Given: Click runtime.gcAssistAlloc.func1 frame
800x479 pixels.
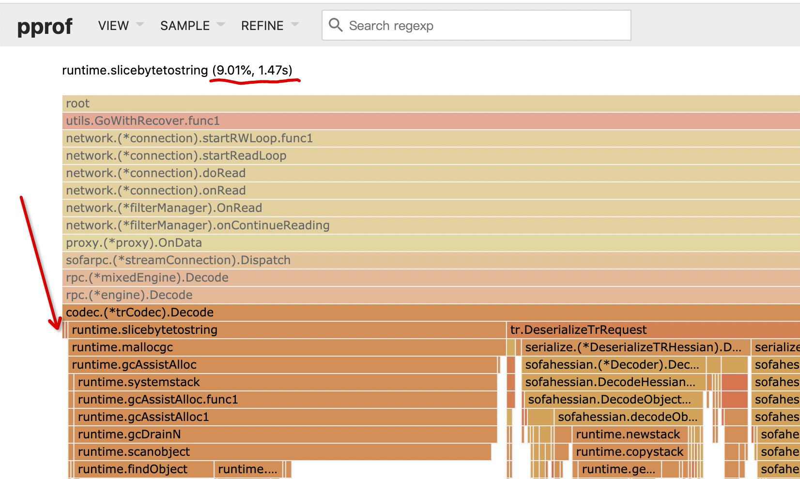Looking at the screenshot, I should [x=286, y=400].
